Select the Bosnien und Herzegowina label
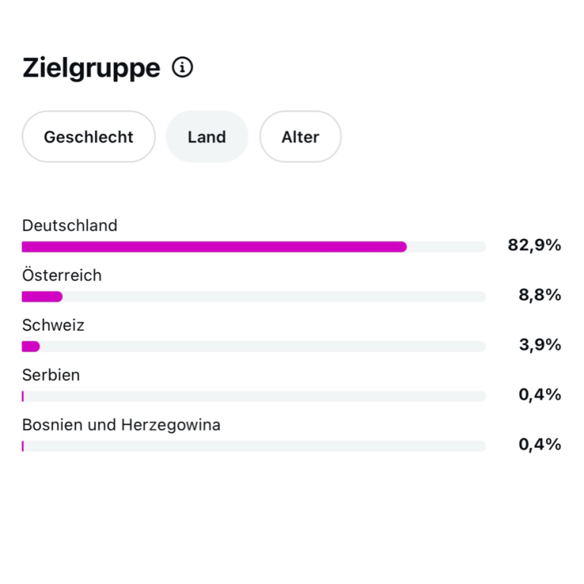The width and height of the screenshot is (584, 584). click(121, 425)
